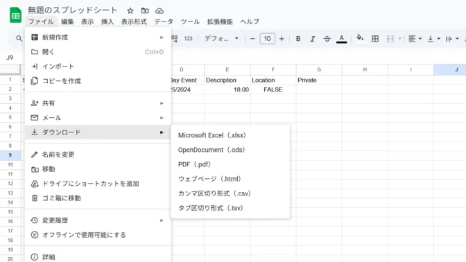Click the cell containing 18:00
This screenshot has height=262, width=466.
coord(227,89)
